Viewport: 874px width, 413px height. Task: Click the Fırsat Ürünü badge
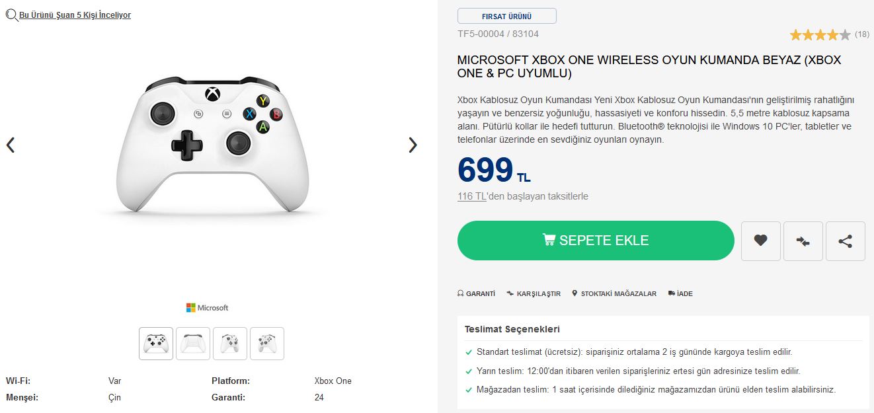click(507, 16)
